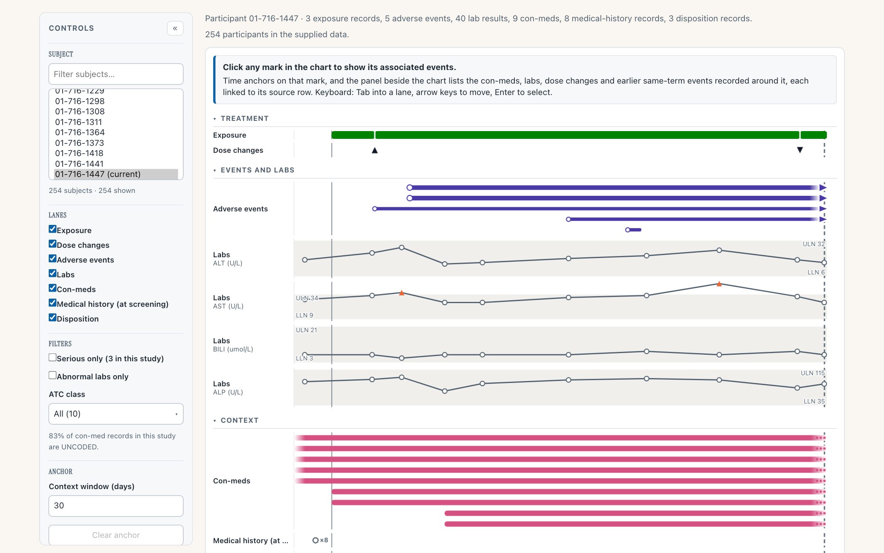Click the last con-med pink bar

(x=635, y=524)
